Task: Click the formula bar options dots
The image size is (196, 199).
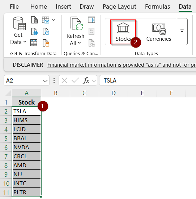Action: (54, 80)
